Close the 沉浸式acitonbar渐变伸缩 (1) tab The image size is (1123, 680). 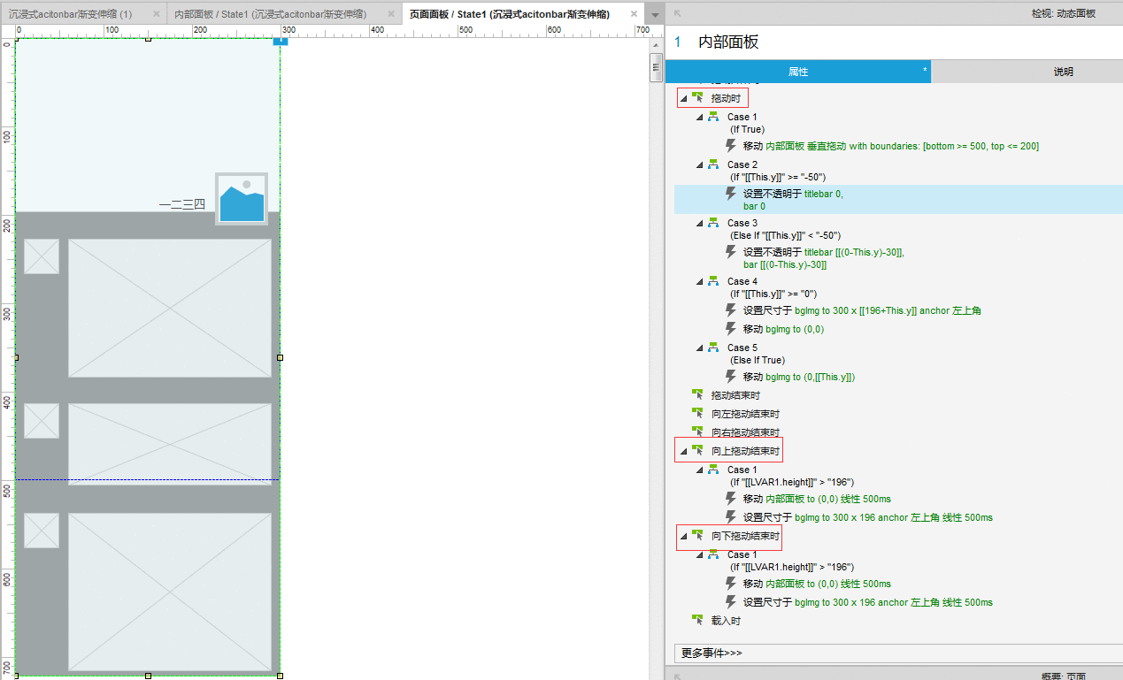click(156, 14)
